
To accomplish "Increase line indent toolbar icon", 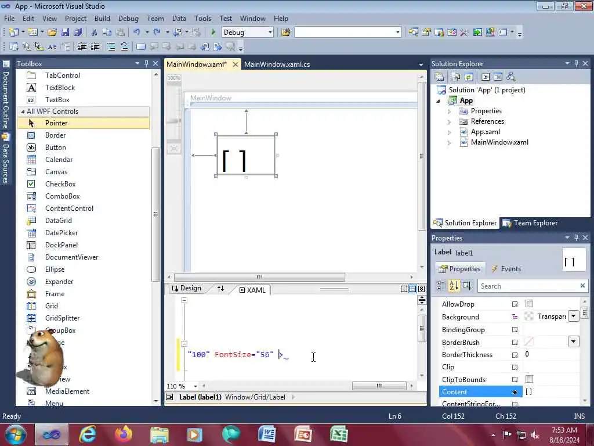I will 95,46.
